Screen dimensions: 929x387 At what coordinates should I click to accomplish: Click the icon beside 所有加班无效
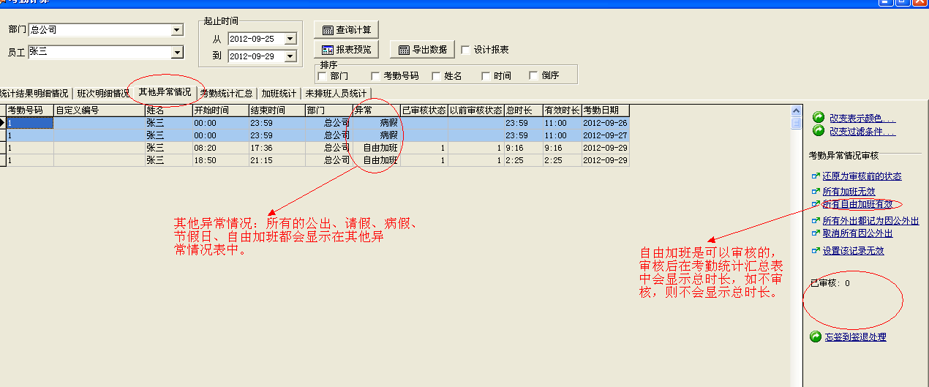point(816,191)
